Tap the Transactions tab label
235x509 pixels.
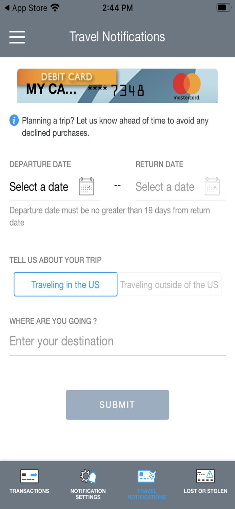29,491
